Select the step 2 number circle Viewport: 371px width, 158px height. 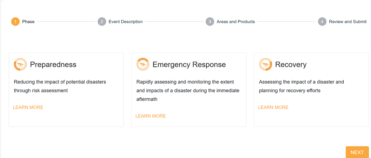(x=102, y=22)
